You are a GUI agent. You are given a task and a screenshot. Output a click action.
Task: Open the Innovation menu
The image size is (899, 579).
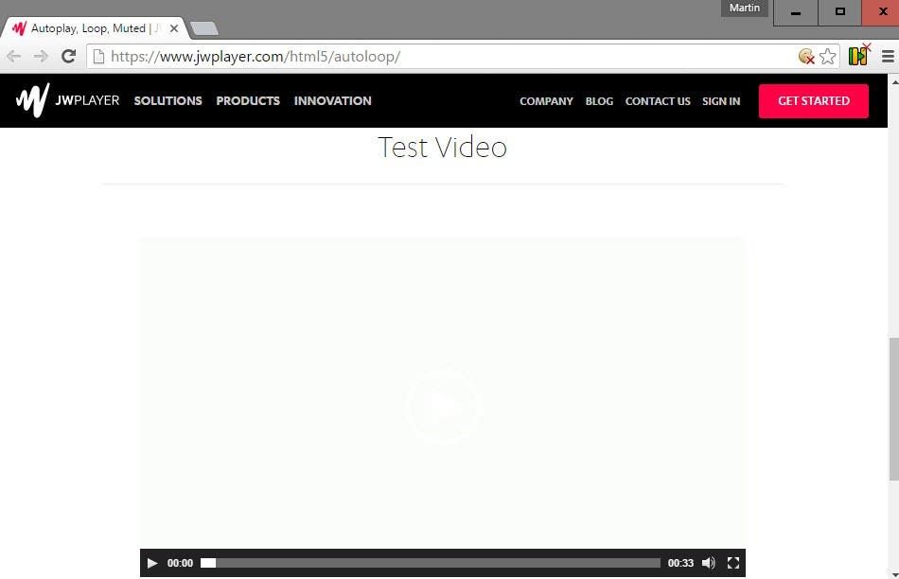pyautogui.click(x=332, y=100)
